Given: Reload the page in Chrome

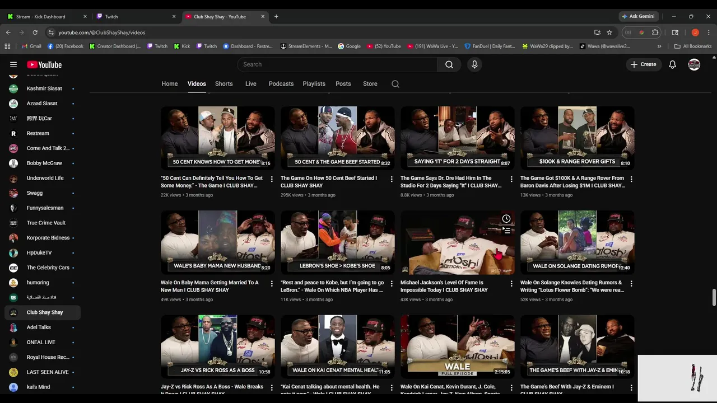Looking at the screenshot, I should (35, 32).
